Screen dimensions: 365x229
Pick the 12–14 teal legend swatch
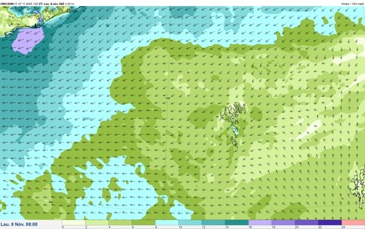[x=214, y=222]
